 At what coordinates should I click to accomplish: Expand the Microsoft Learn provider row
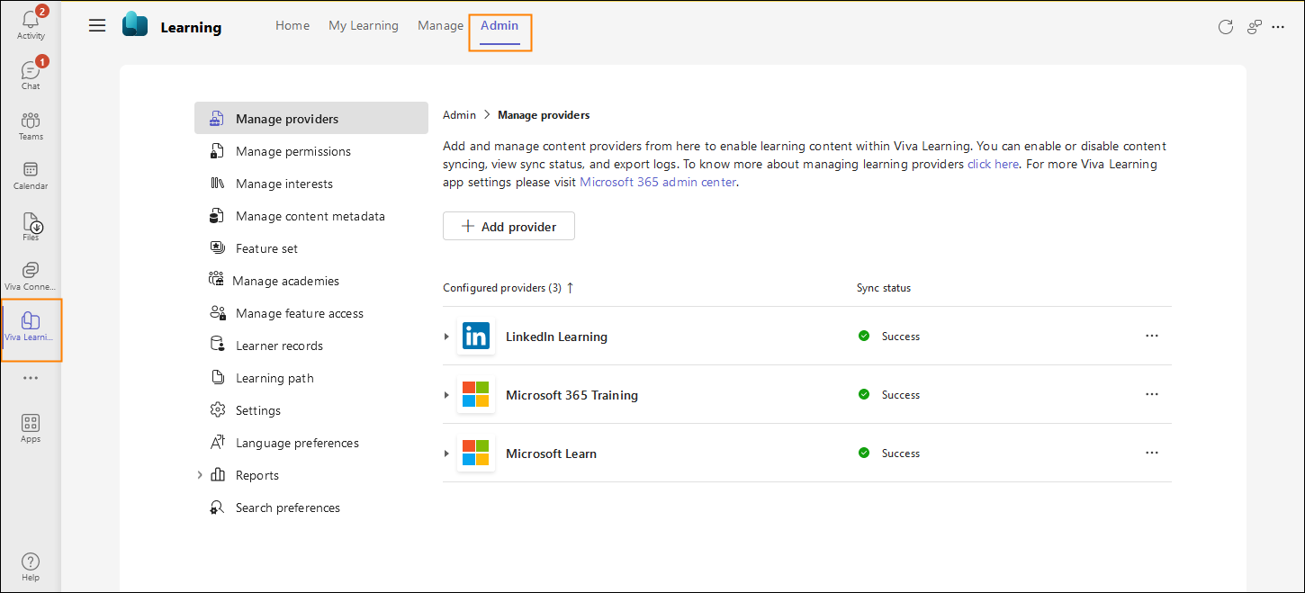446,454
